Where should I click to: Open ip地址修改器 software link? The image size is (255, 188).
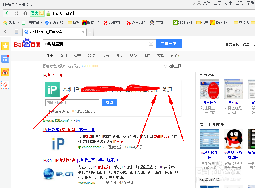tap(209, 155)
